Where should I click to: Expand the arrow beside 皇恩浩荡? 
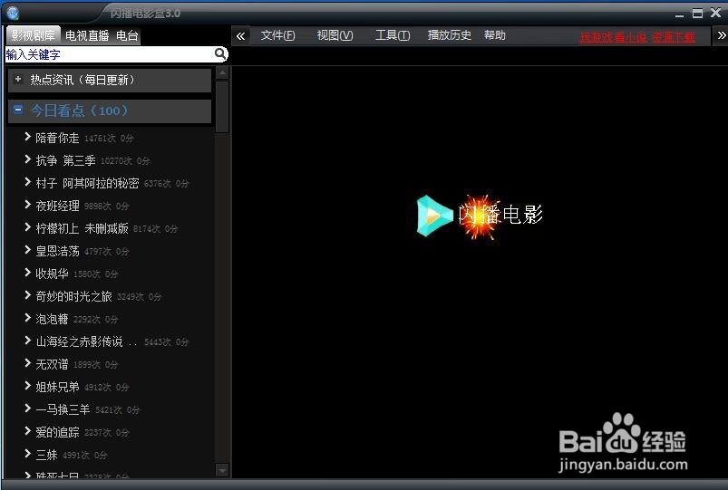pyautogui.click(x=28, y=250)
